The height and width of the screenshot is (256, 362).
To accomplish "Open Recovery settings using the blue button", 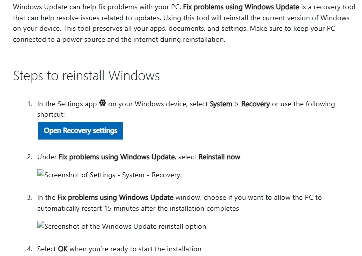I will (x=80, y=131).
